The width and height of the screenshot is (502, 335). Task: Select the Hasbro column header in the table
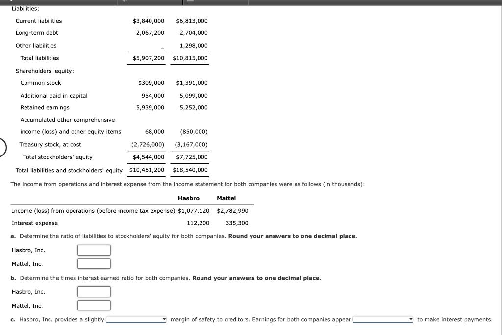pos(188,198)
